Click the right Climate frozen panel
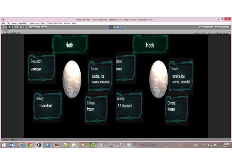This screenshot has width=232, height=165. point(177,109)
